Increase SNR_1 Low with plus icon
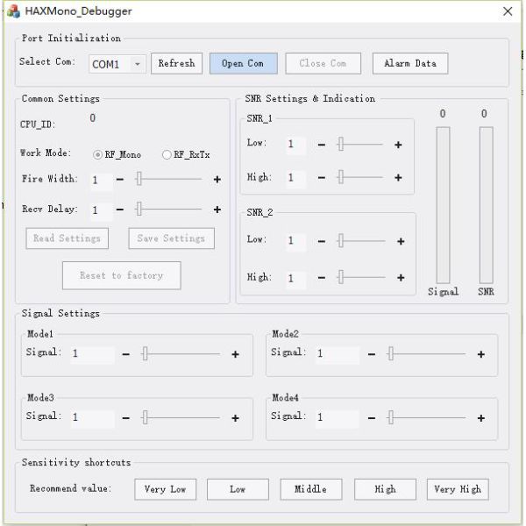This screenshot has width=526, height=526. pyautogui.click(x=398, y=145)
